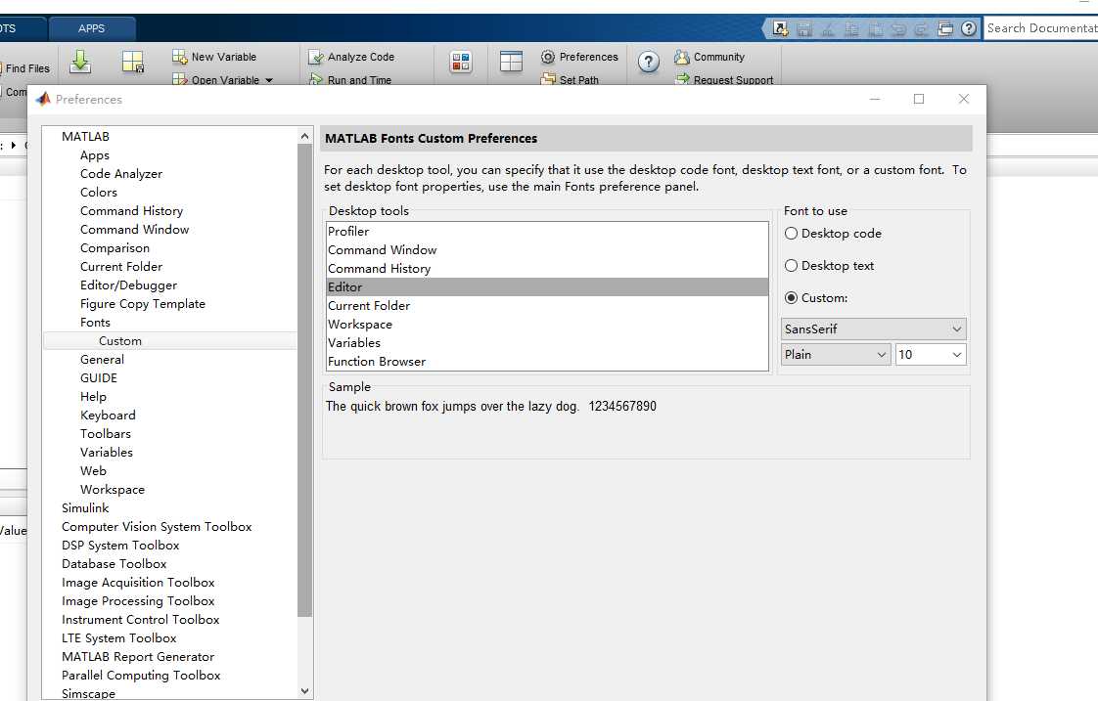Click the Preferences gear icon
1098x701 pixels.
[548, 57]
